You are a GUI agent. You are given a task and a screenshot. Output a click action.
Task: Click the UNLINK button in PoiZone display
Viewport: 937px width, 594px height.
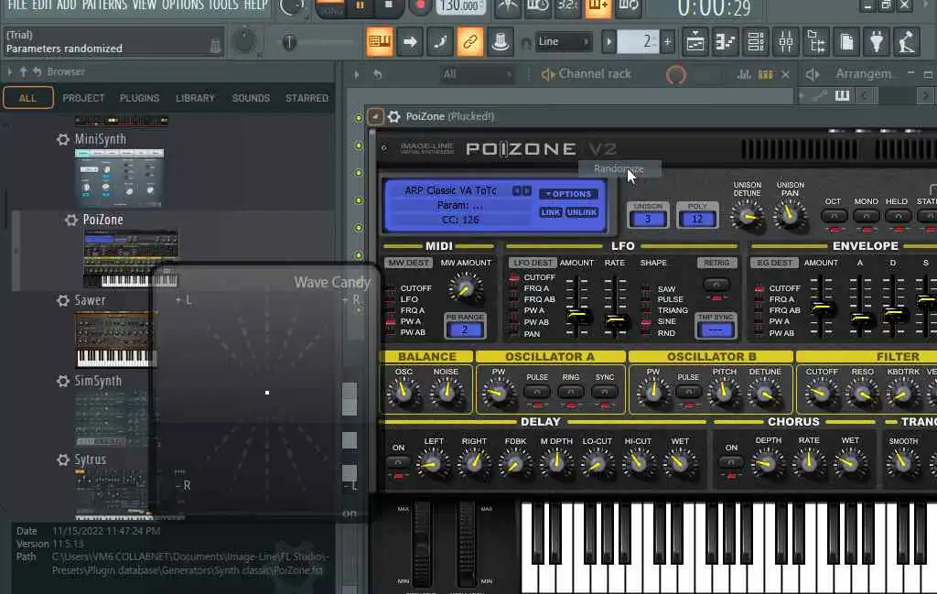(x=581, y=212)
